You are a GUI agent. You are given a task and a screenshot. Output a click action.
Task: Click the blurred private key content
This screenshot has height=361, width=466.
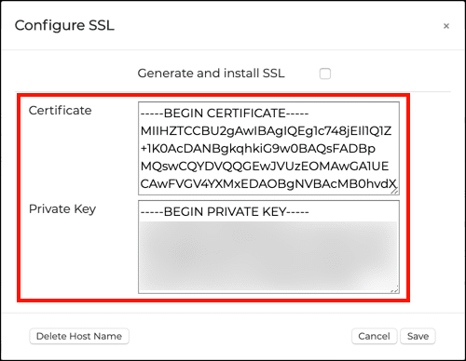coord(268,256)
